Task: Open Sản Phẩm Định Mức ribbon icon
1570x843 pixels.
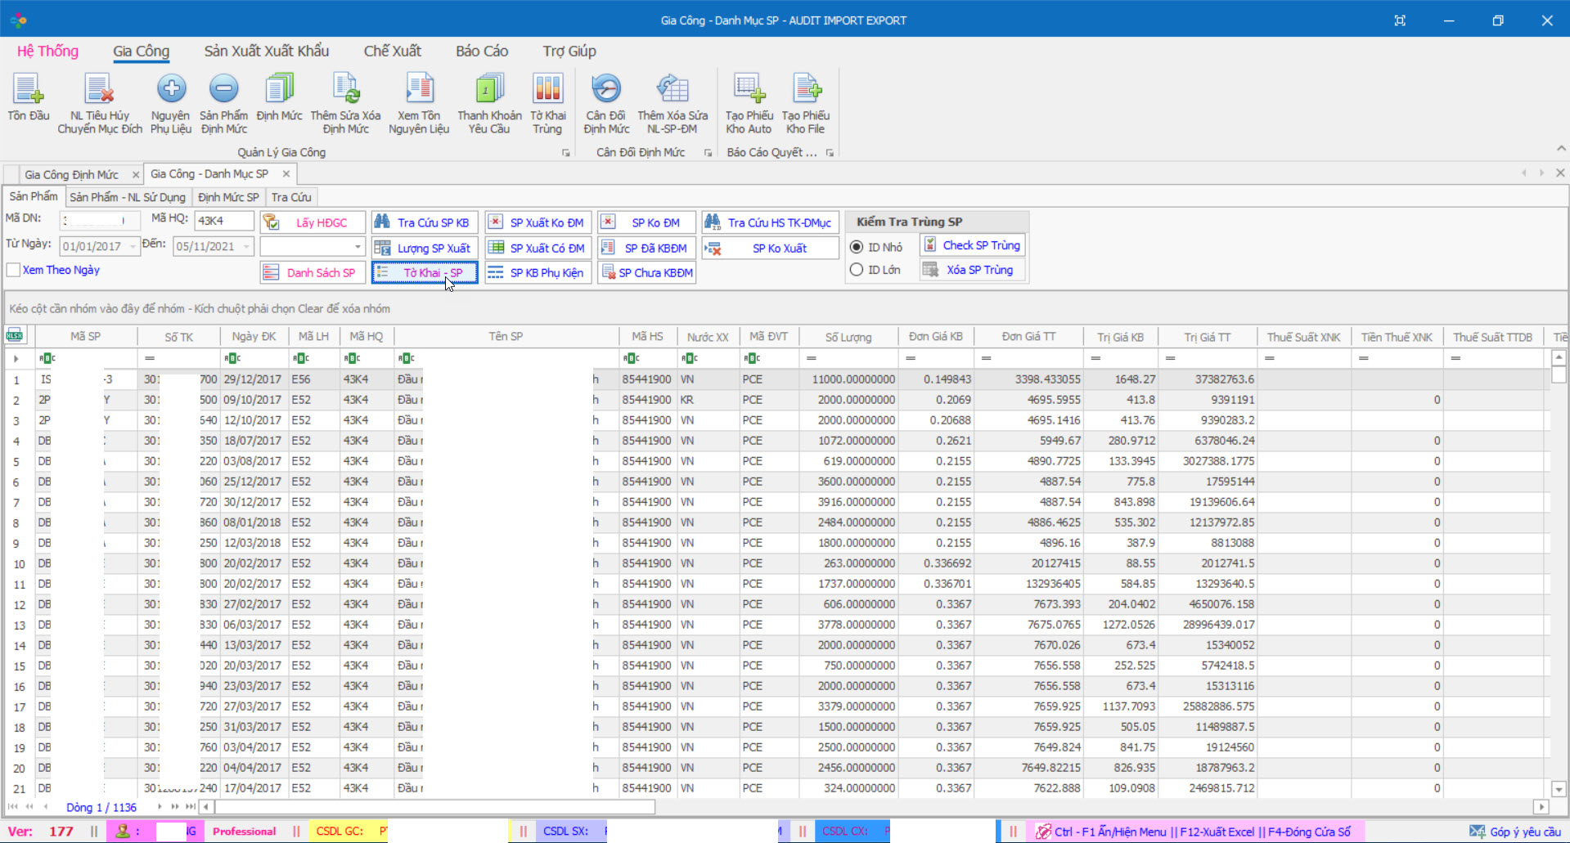Action: coord(223,88)
